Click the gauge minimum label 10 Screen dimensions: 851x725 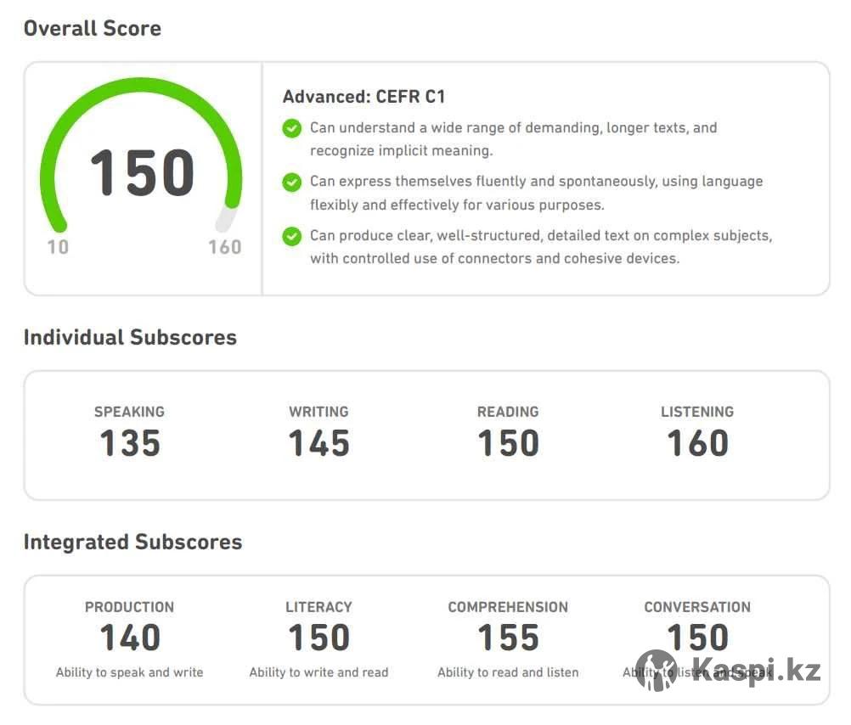point(58,247)
